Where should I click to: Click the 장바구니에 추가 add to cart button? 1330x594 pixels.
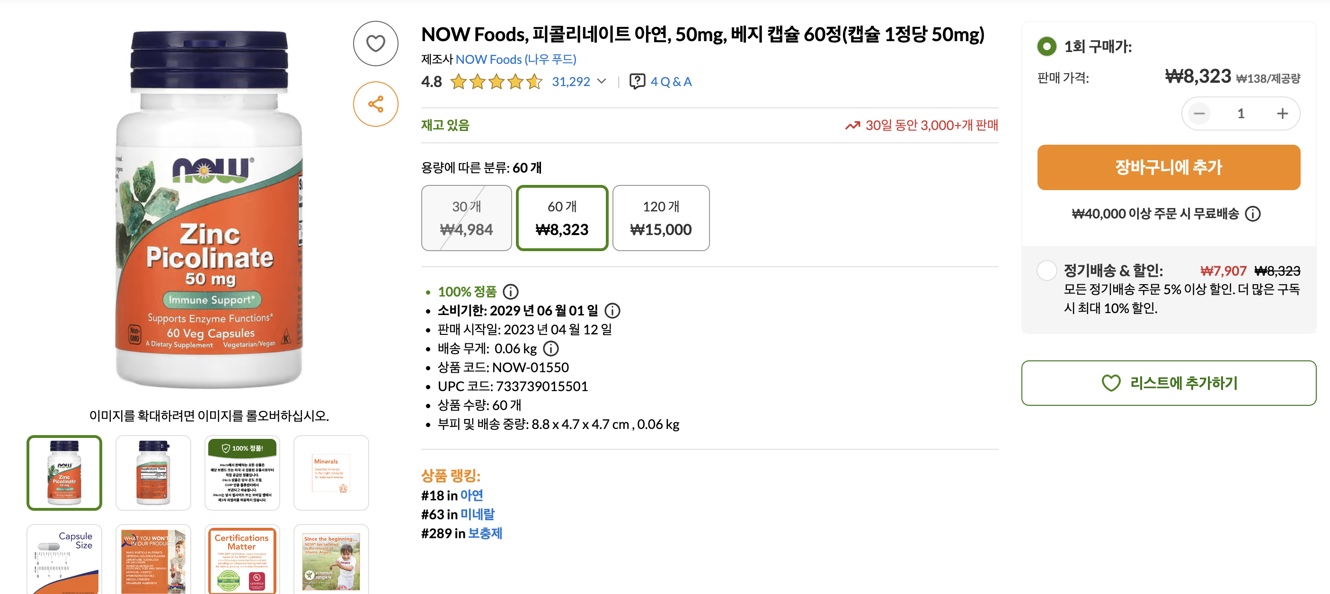pyautogui.click(x=1169, y=167)
